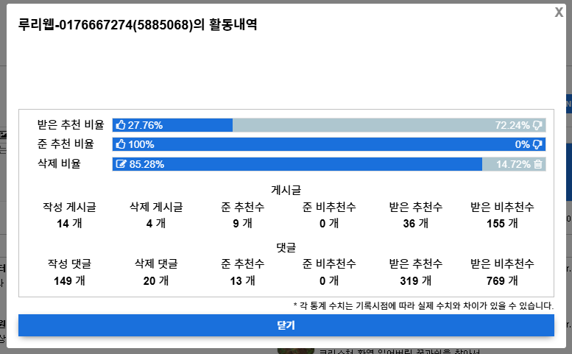Close the dialog with the X icon
This screenshot has height=354, width=572.
[559, 12]
